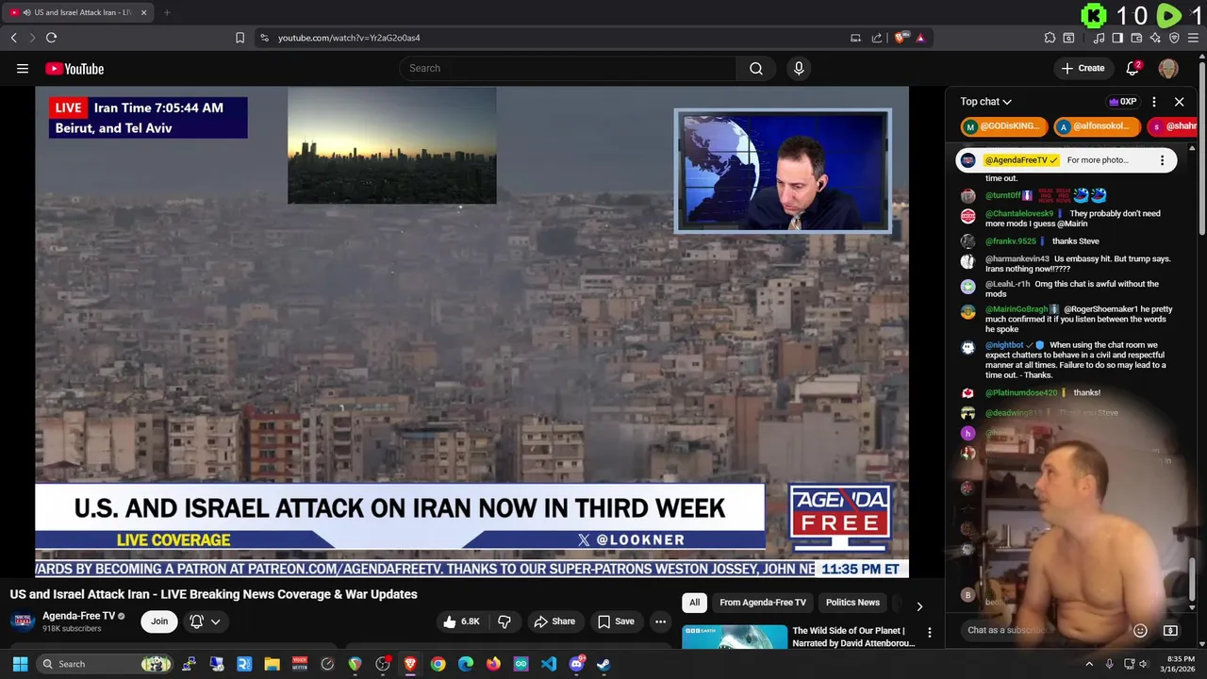Focus the YouTube search input field
This screenshot has height=679, width=1207.
[x=568, y=68]
